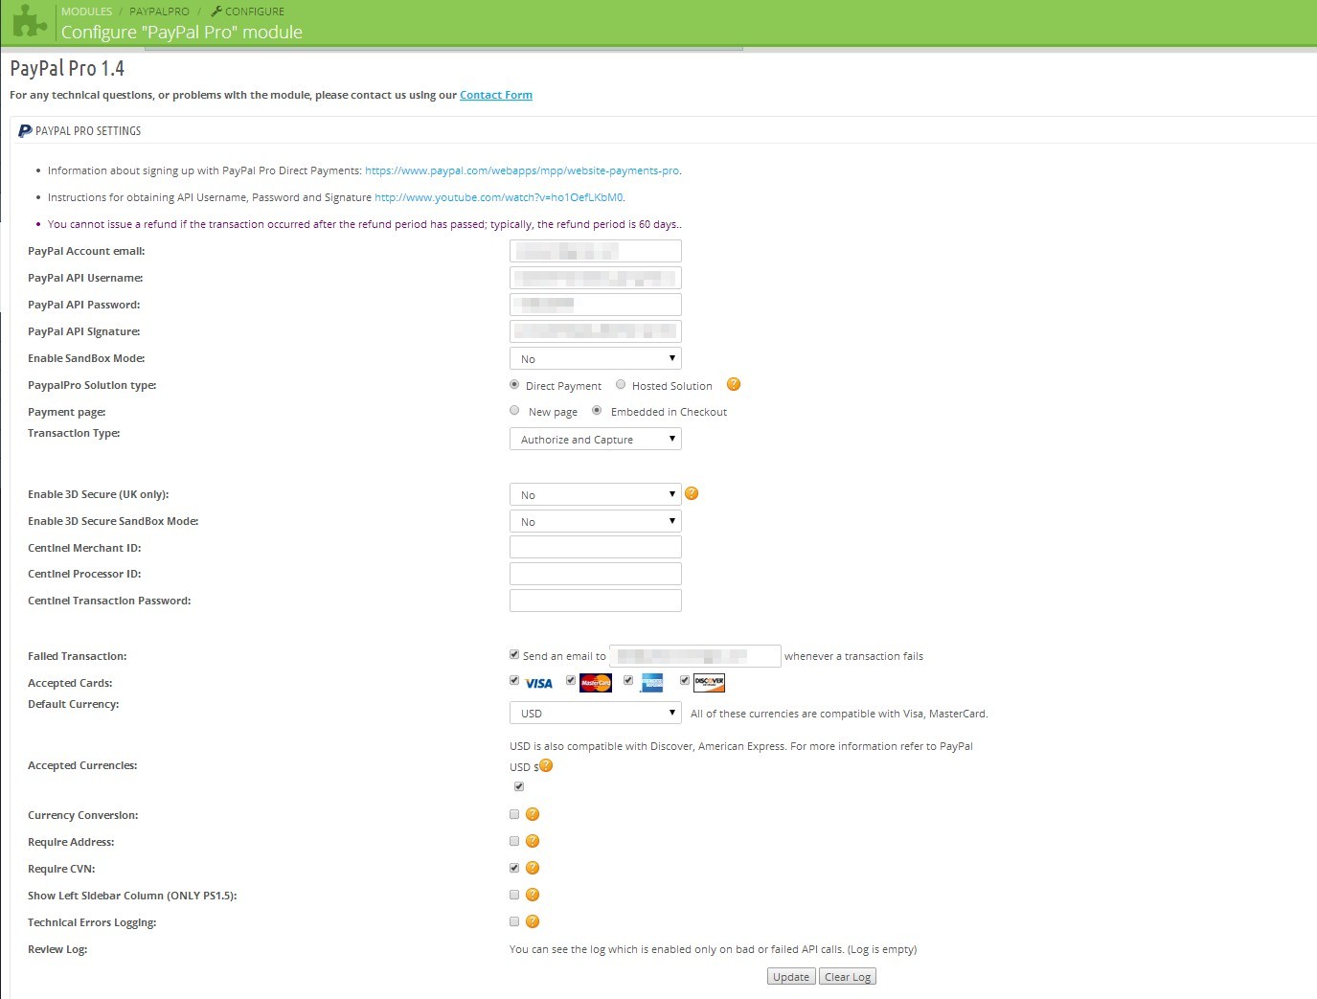The image size is (1317, 999).
Task: Toggle the USD accepted currency checkbox
Action: click(519, 786)
